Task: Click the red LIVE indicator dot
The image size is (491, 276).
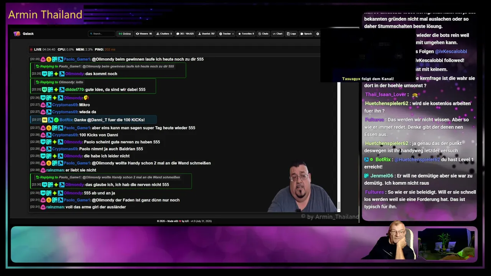Action: [31, 49]
